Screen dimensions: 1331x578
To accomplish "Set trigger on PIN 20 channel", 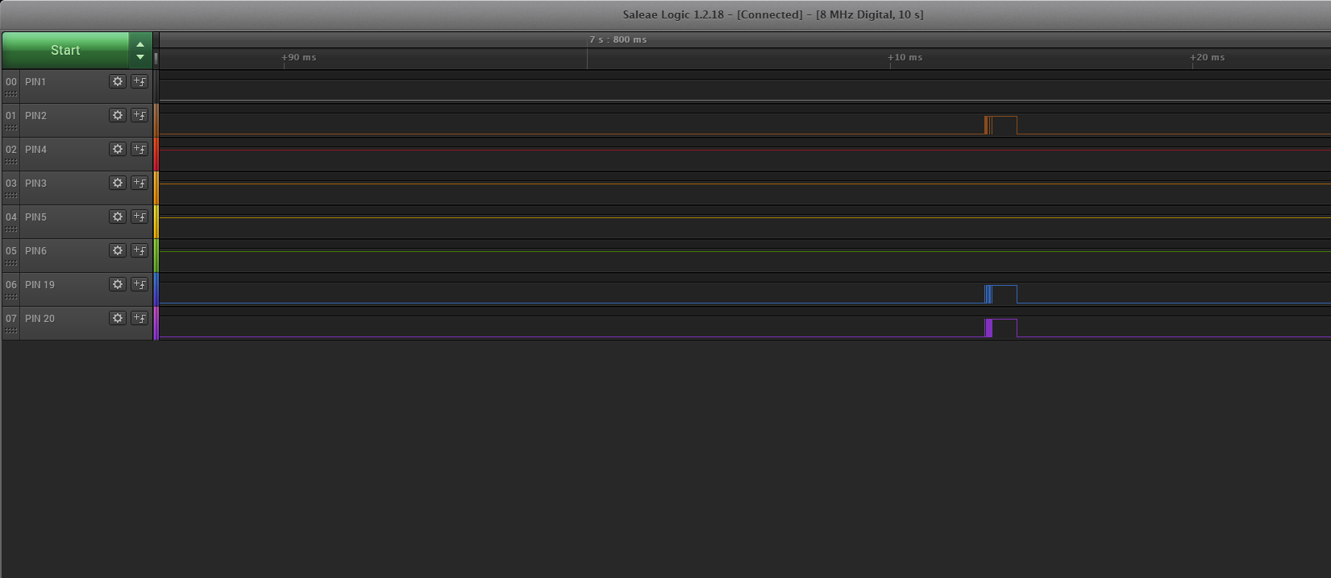I will point(139,318).
